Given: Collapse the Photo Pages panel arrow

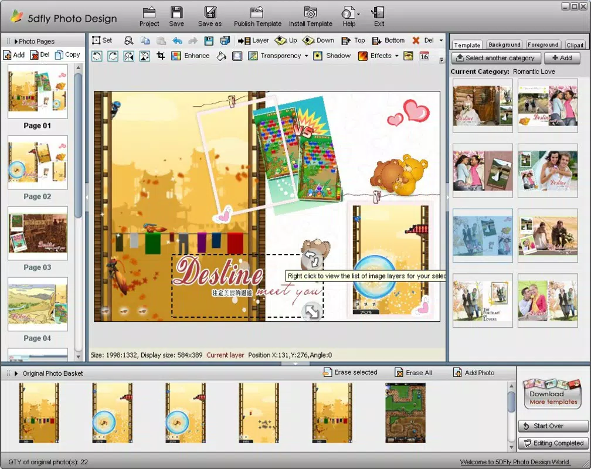Looking at the screenshot, I should click(x=16, y=42).
